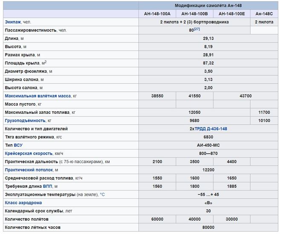281x234 pixels.
Task: Select thrust value 6830
Action: (208, 137)
